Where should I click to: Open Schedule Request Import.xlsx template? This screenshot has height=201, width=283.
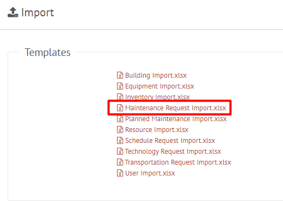coord(170,141)
